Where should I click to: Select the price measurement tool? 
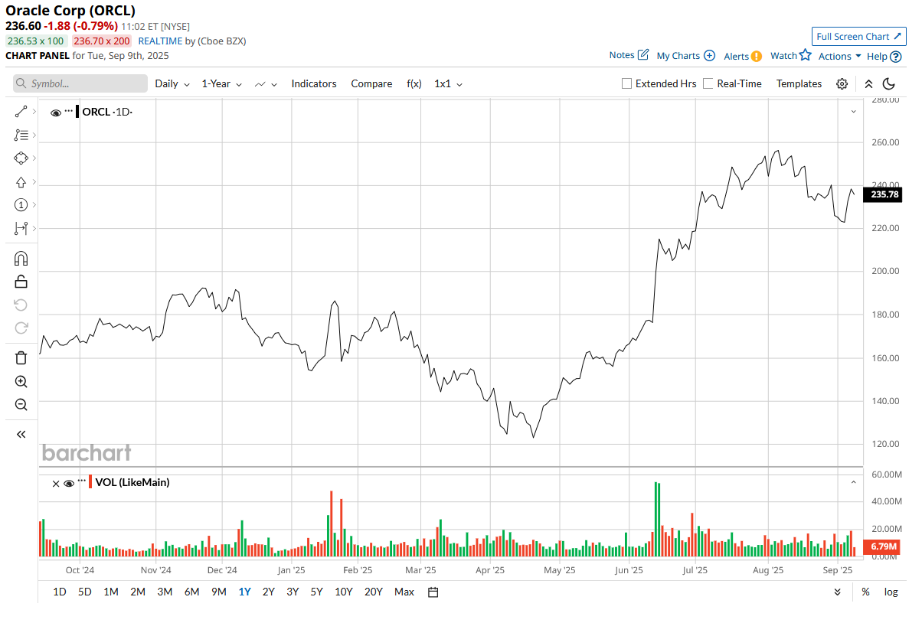click(x=21, y=228)
